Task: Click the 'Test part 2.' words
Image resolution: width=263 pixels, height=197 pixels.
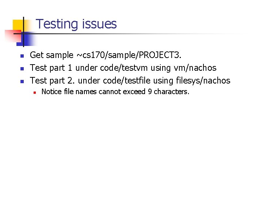Action: point(52,81)
